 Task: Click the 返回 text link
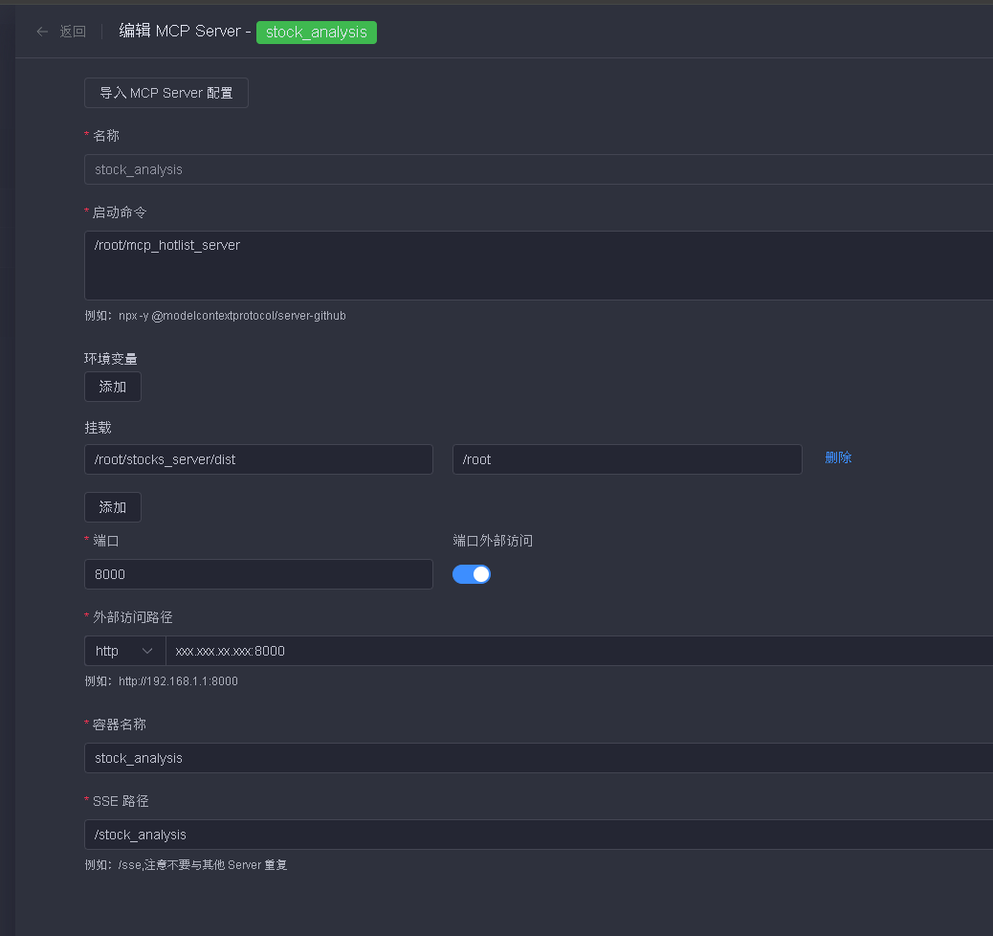(x=73, y=32)
